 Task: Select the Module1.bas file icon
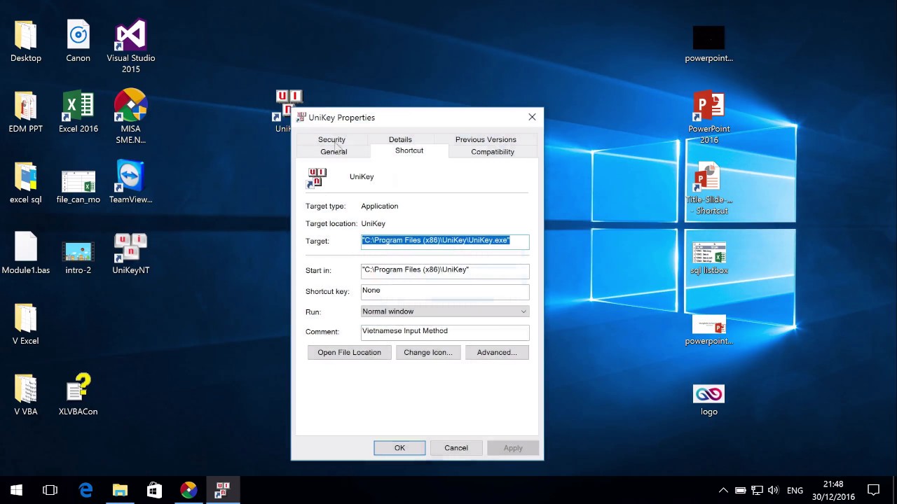[x=26, y=254]
